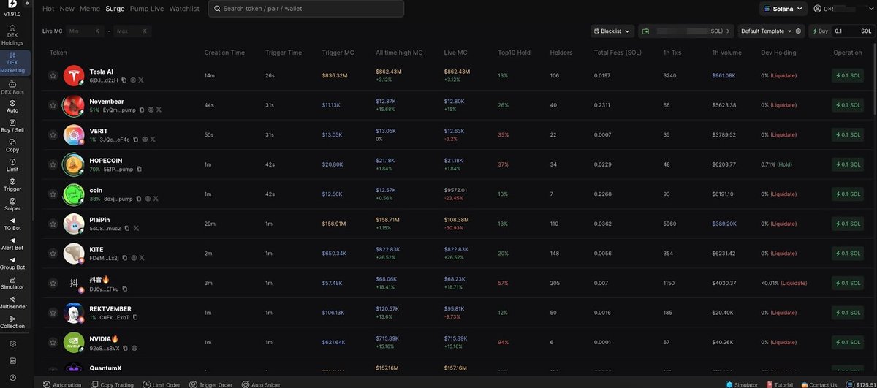Open the wallet account dropdown

[x=843, y=9]
